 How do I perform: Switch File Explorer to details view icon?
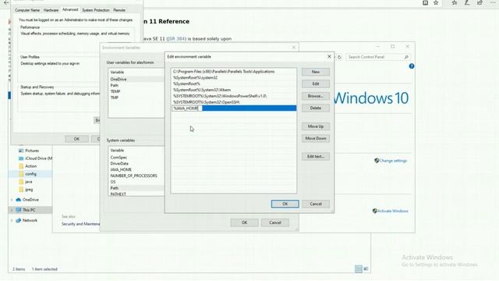tap(359, 269)
